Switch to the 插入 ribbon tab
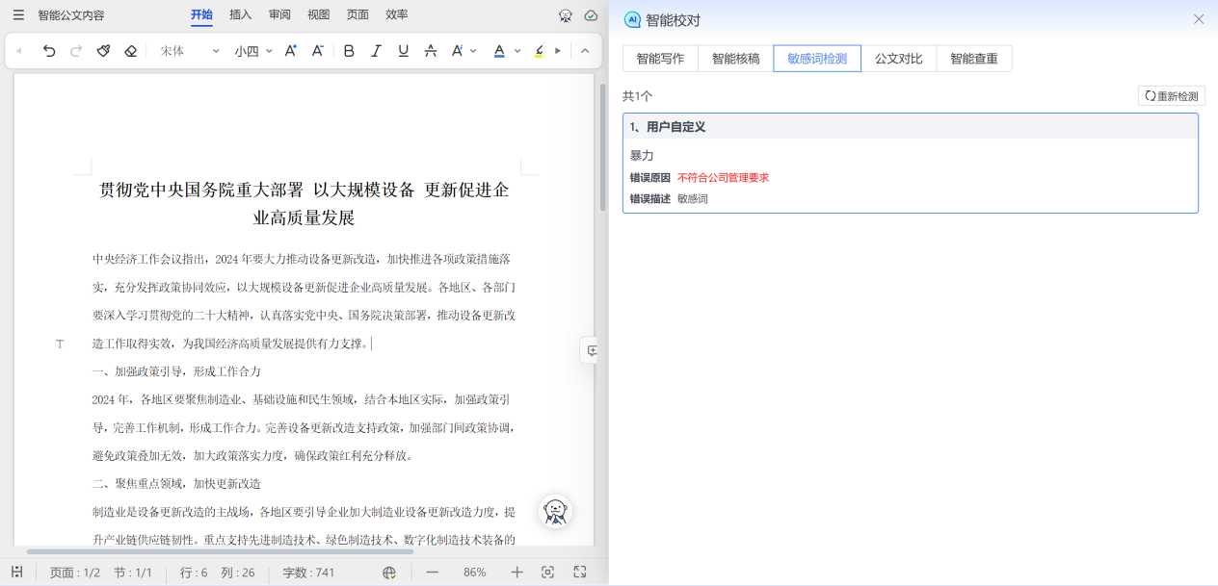 (241, 14)
